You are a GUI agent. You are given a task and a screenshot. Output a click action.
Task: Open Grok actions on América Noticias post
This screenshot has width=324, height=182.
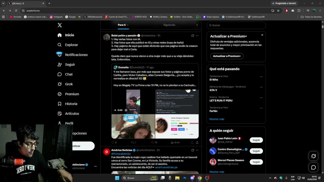[193, 150]
